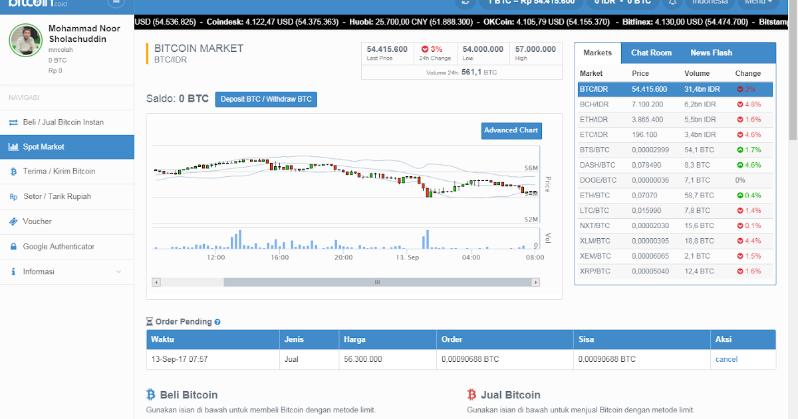
Task: Click the chart horizontal scrollbar thumb
Action: (x=377, y=282)
